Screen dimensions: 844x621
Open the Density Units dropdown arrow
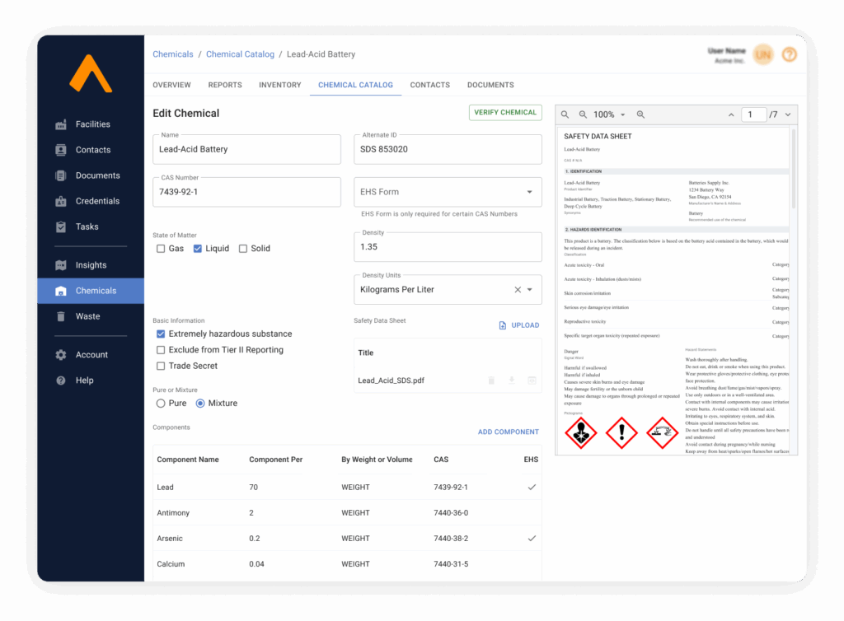click(530, 290)
